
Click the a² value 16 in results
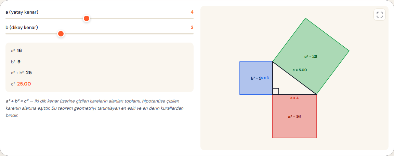(x=19, y=51)
